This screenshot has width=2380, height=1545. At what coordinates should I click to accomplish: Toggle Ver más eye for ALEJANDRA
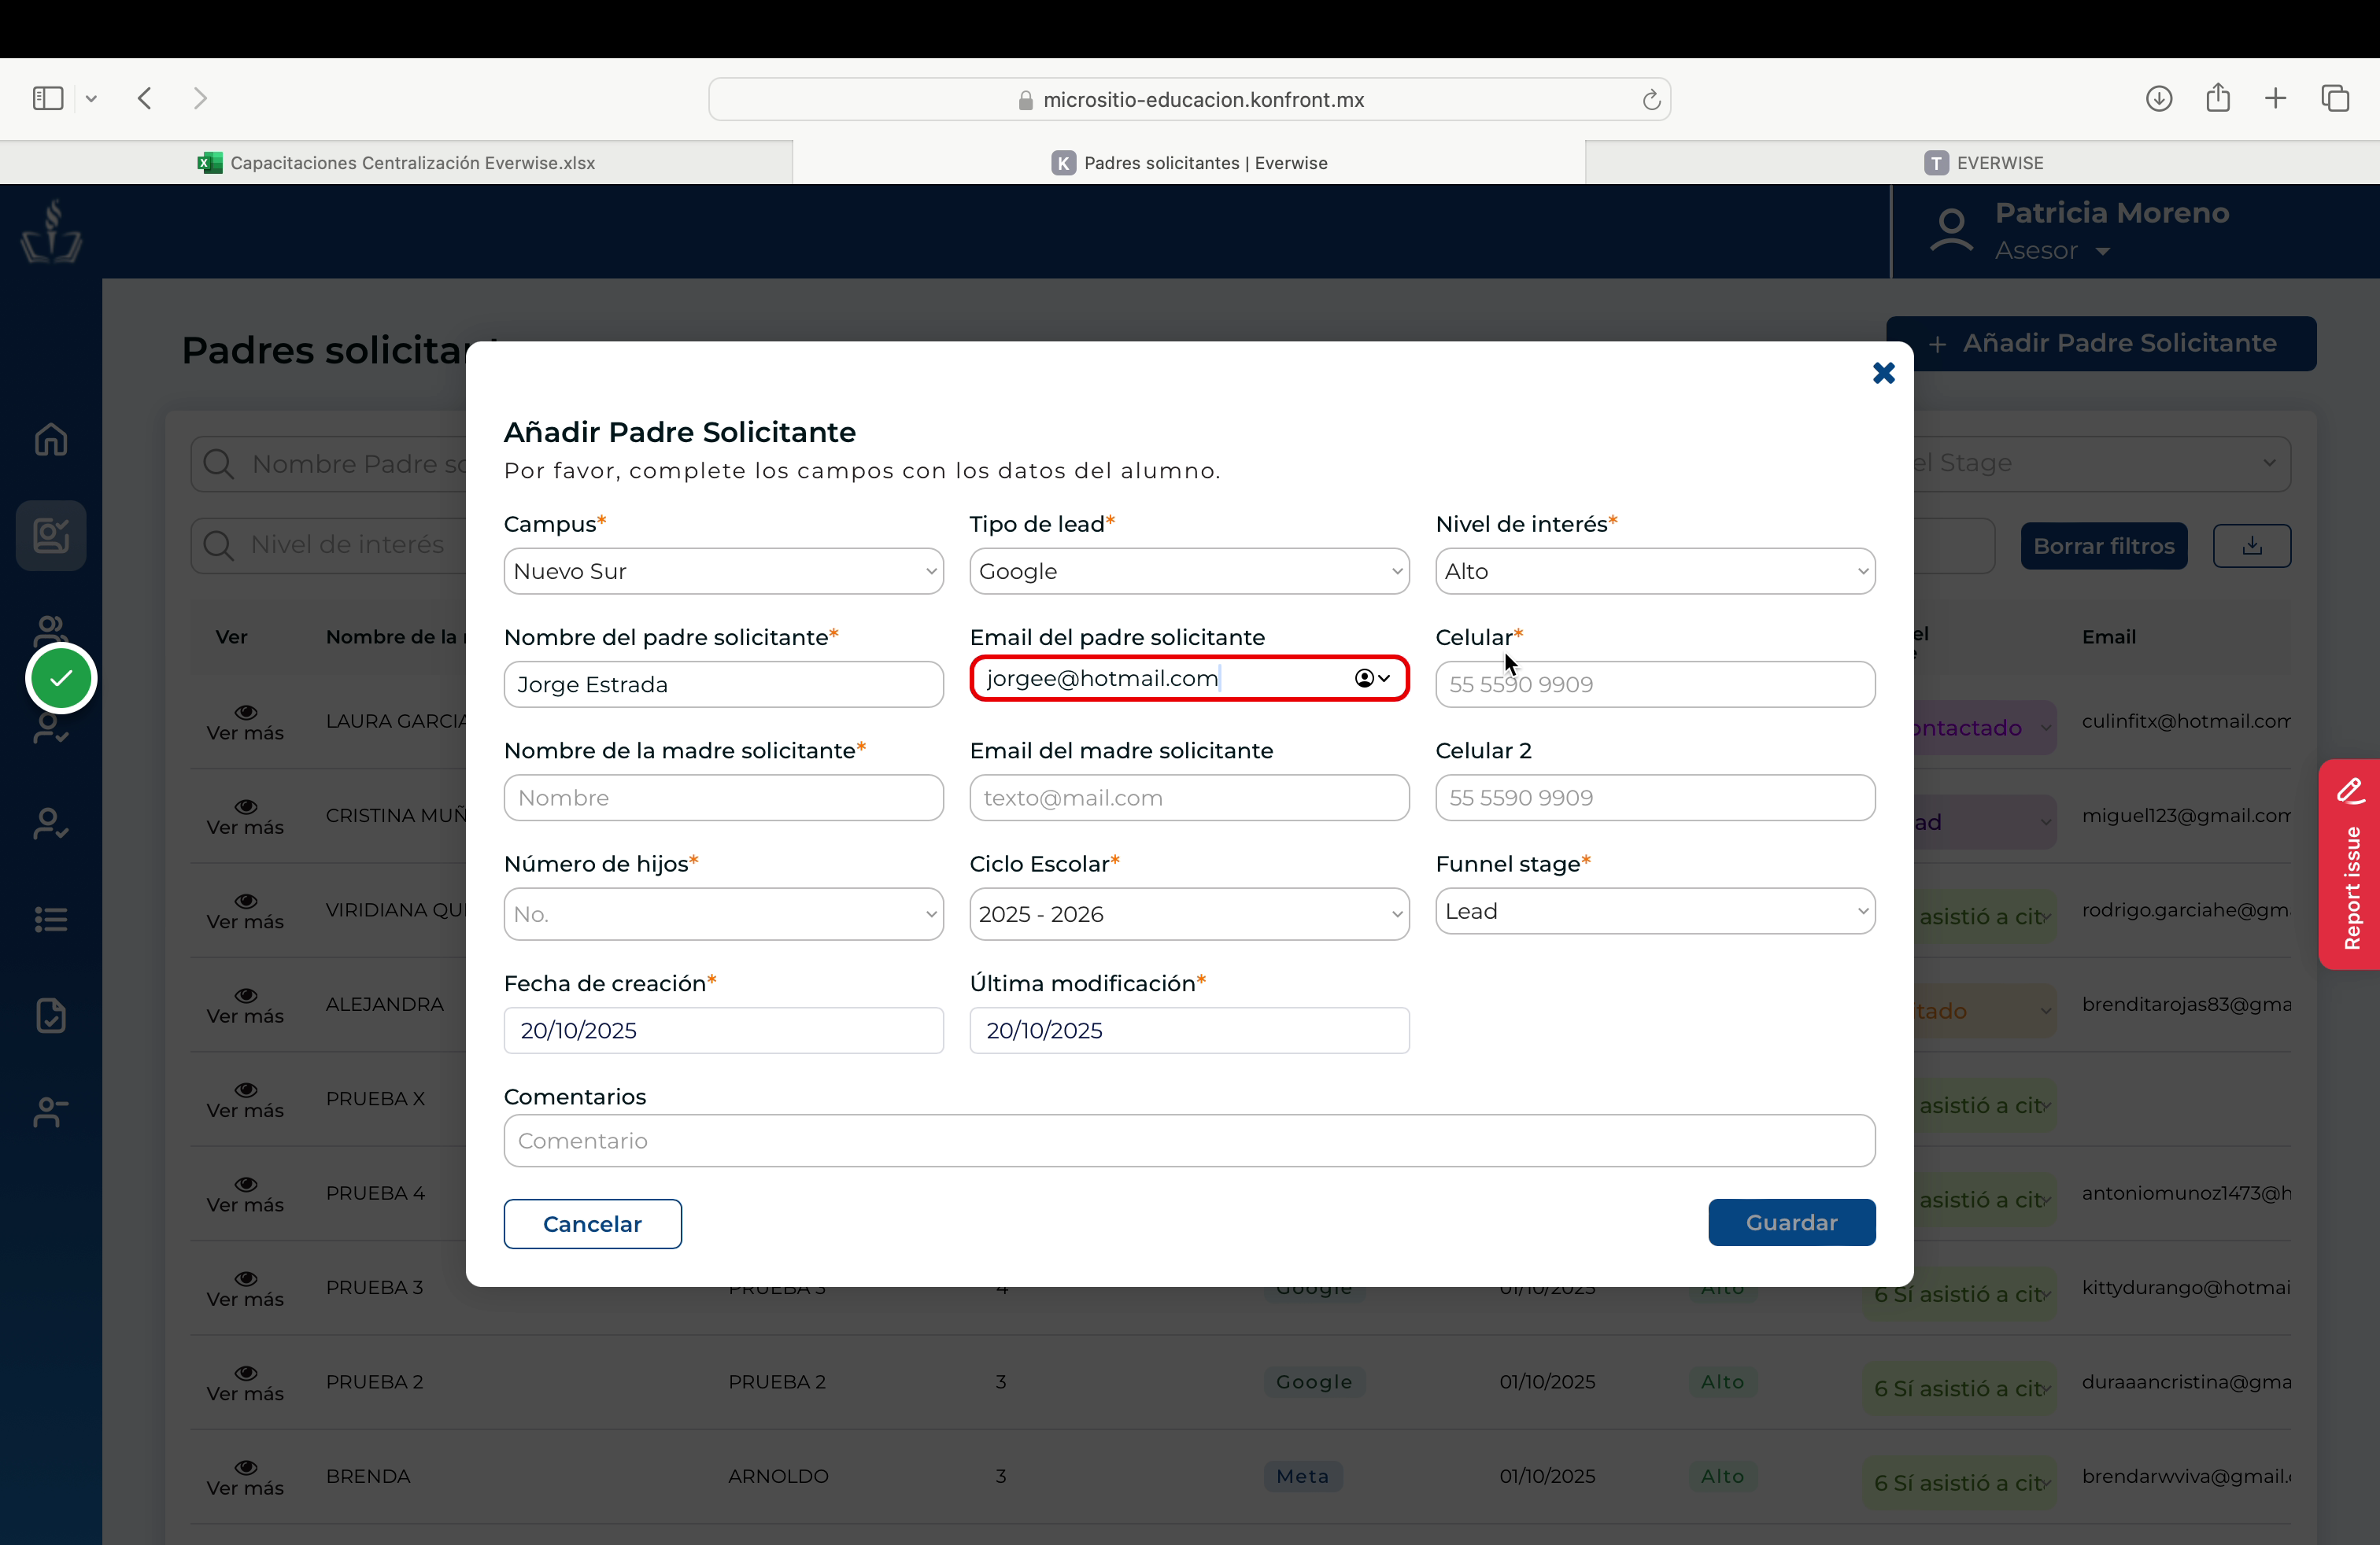click(245, 995)
